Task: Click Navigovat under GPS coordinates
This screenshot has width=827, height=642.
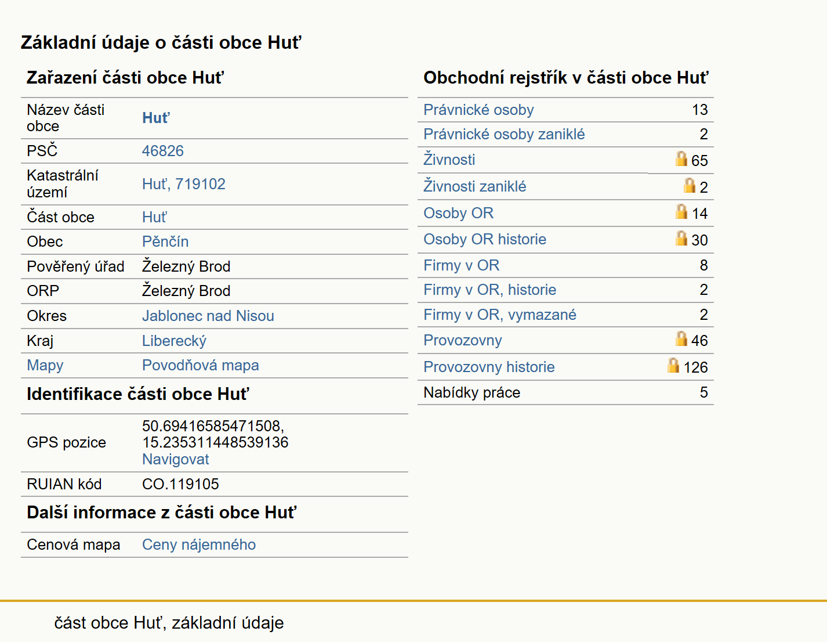Action: click(176, 459)
